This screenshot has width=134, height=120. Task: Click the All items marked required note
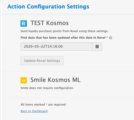(x=43, y=104)
